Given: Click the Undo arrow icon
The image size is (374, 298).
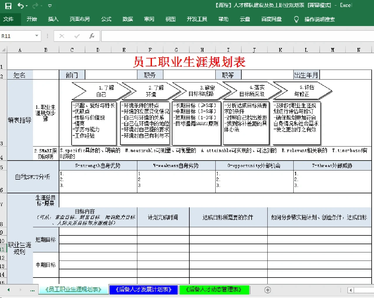Looking at the screenshot, I should (x=20, y=6).
